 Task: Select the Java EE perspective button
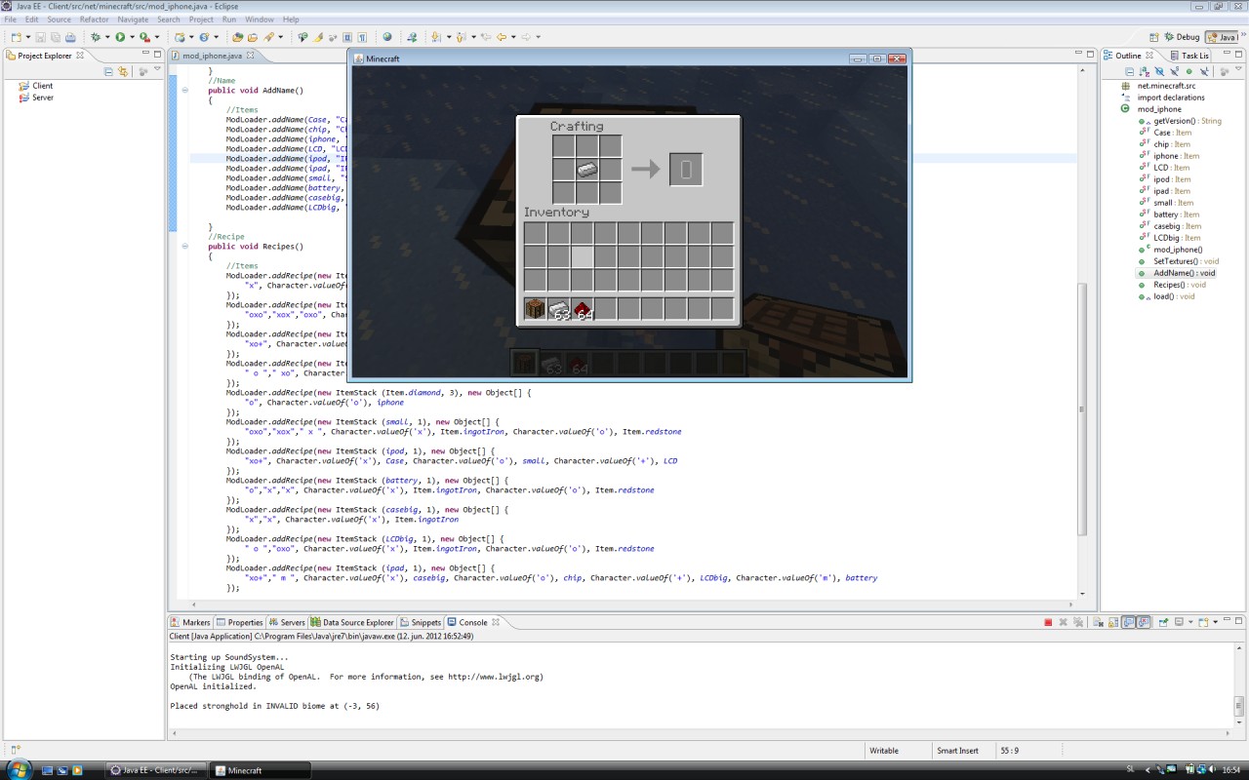(x=1222, y=37)
